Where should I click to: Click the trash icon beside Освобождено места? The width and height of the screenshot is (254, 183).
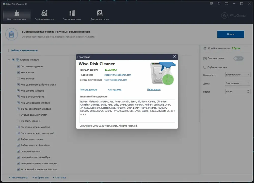point(205,48)
